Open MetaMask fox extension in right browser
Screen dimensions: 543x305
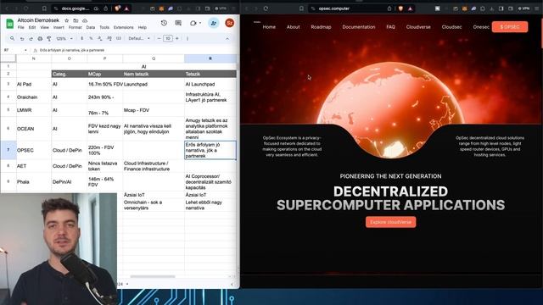click(x=464, y=8)
